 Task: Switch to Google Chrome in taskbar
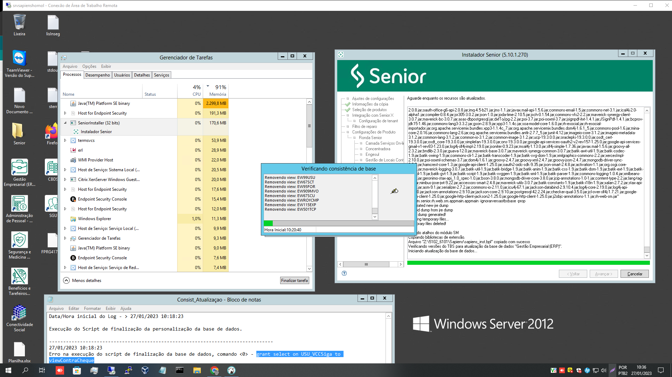pos(214,370)
